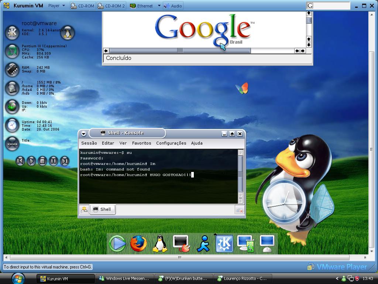Start playback with XMMS play button

point(31,161)
